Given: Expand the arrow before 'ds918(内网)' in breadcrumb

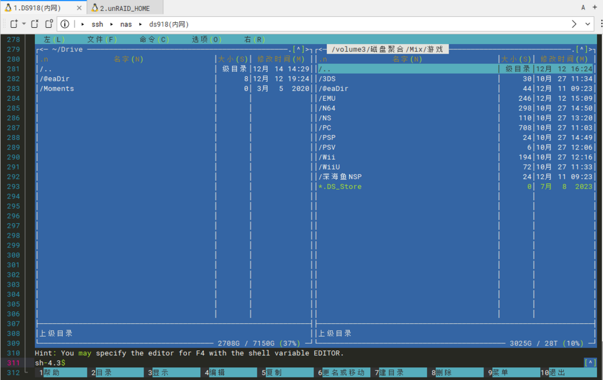Looking at the screenshot, I should pyautogui.click(x=140, y=24).
